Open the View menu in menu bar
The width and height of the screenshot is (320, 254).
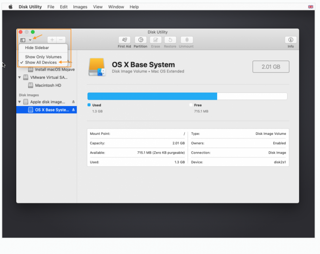click(98, 7)
